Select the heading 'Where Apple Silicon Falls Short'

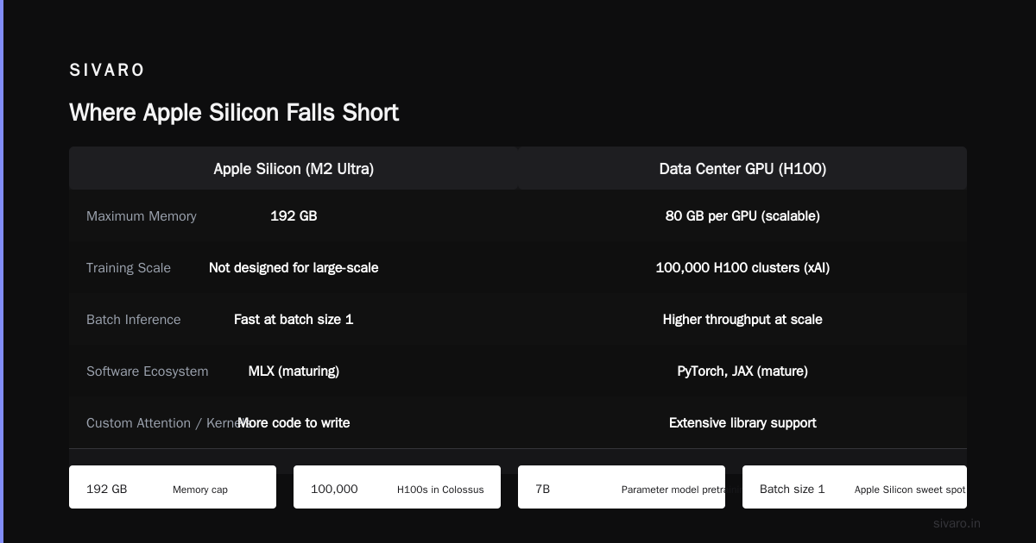pos(234,113)
